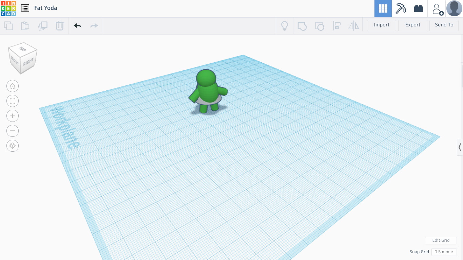The height and width of the screenshot is (260, 463).
Task: Zoom out with the minus button
Action: click(13, 131)
